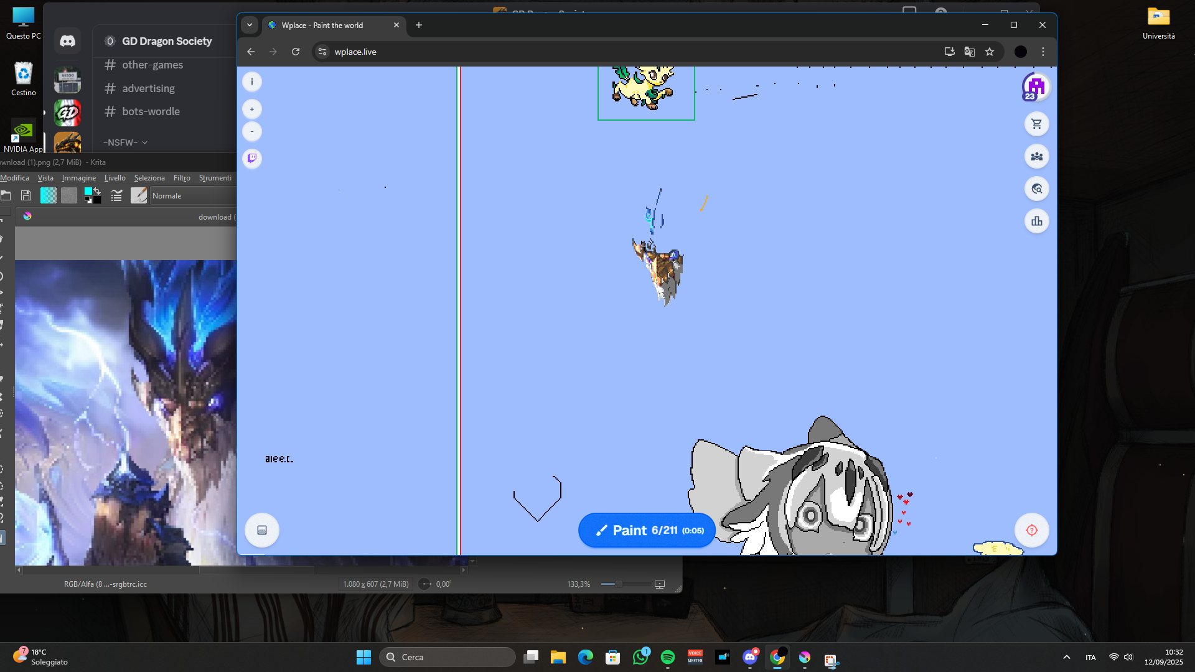Open the #advertising Discord channel
The image size is (1195, 672).
tap(148, 88)
